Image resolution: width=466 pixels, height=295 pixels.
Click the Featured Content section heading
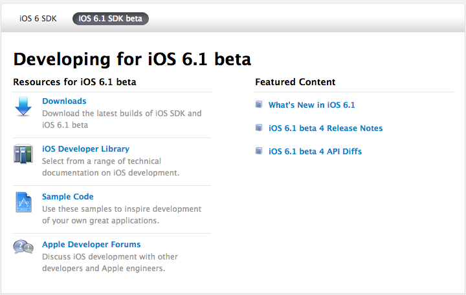pos(295,82)
